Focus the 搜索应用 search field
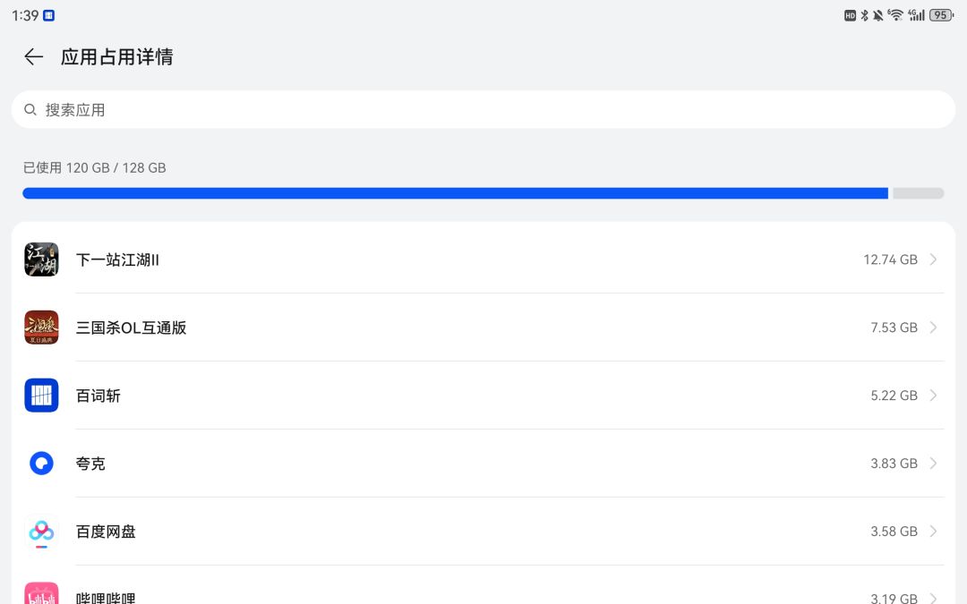 click(483, 110)
